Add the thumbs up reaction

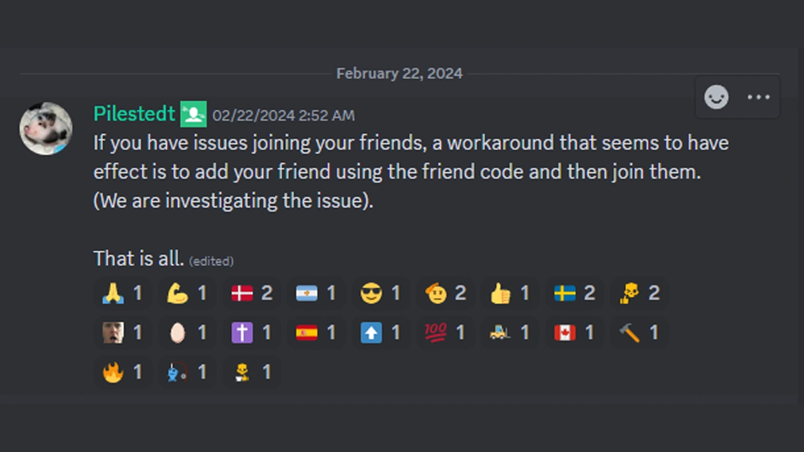510,293
